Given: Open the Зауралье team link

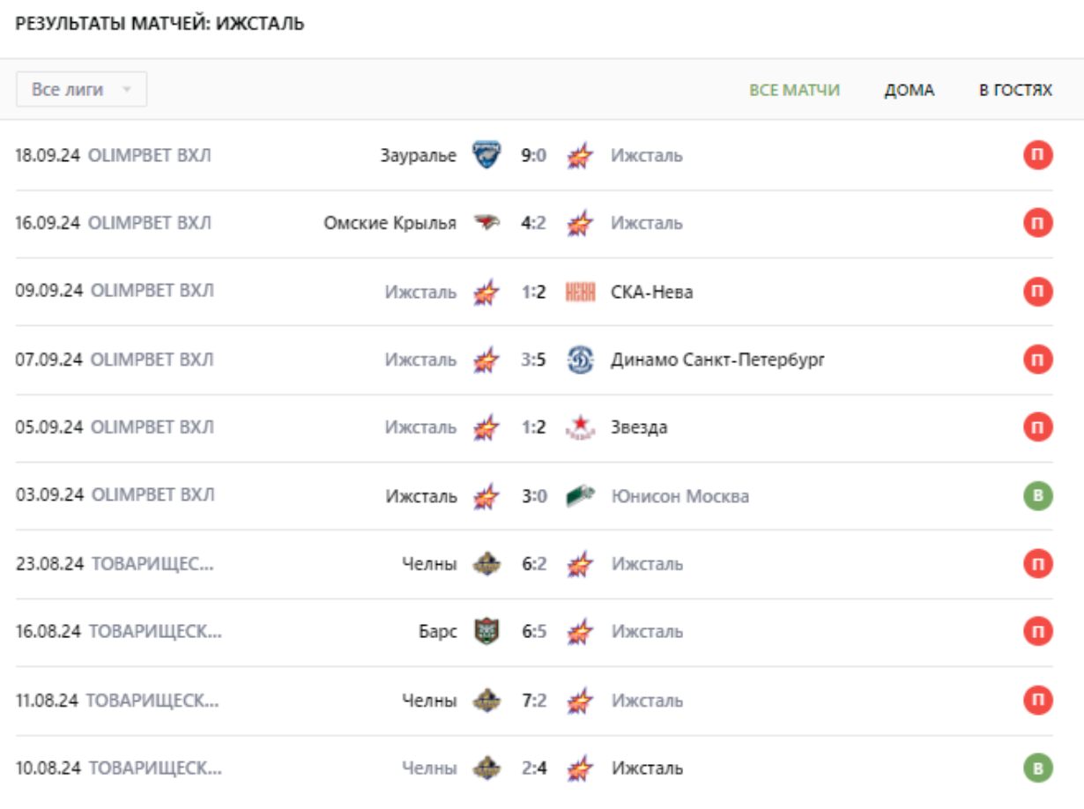Looking at the screenshot, I should coord(419,156).
